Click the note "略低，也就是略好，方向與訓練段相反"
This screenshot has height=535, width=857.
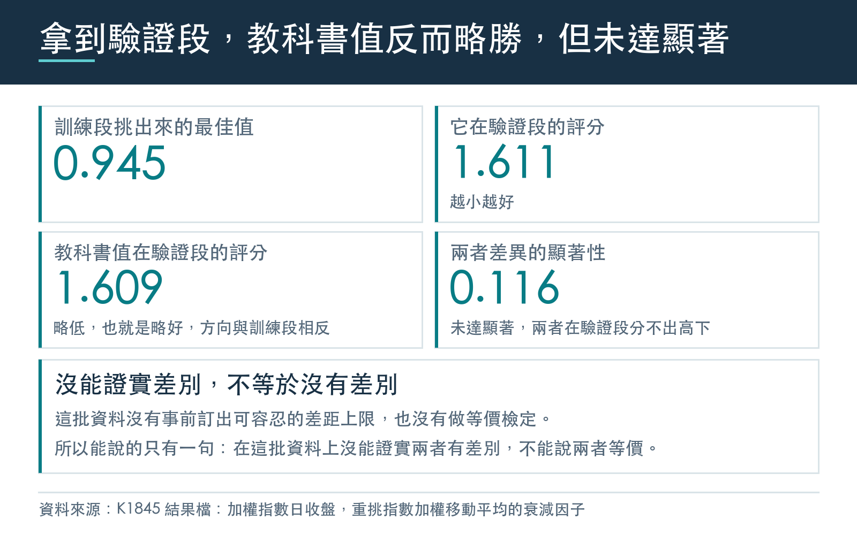click(192, 327)
